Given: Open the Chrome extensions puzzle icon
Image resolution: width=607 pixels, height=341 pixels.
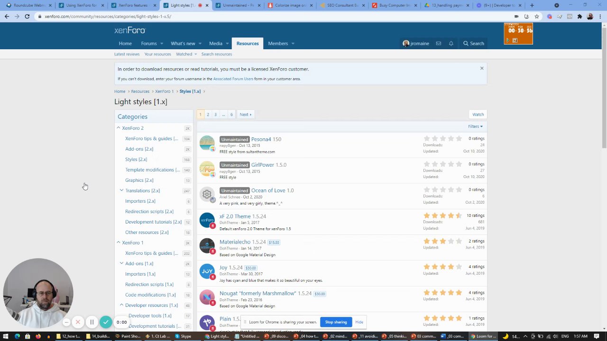Looking at the screenshot, I should coord(579,16).
